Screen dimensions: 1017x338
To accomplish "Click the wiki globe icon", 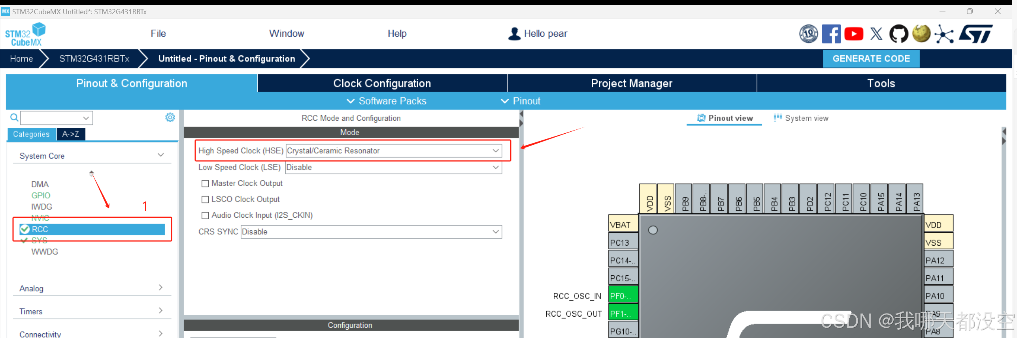I will [x=921, y=34].
